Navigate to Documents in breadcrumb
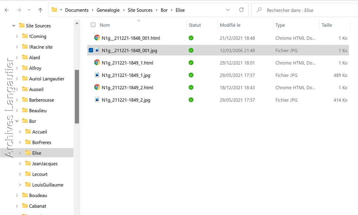The image size is (358, 215). click(77, 10)
